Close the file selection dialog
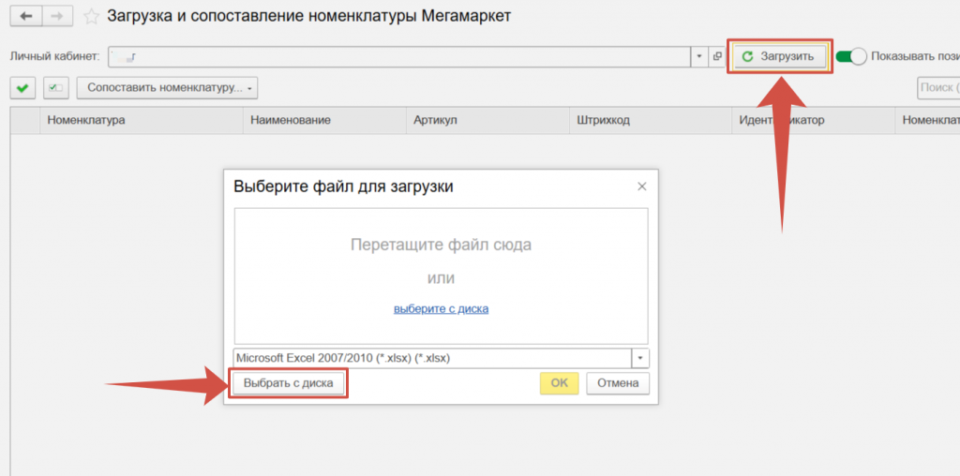 pyautogui.click(x=641, y=186)
